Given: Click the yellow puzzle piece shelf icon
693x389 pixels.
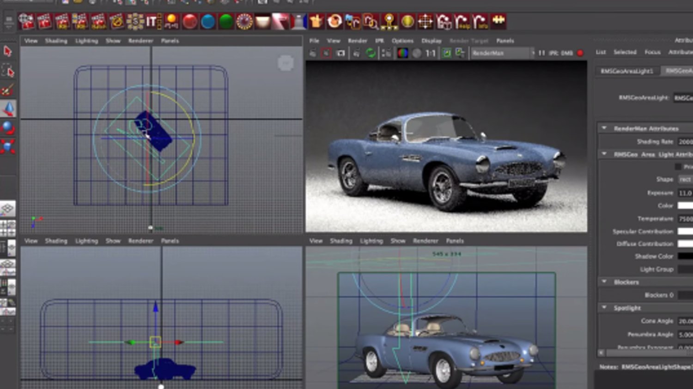Looking at the screenshot, I should [x=498, y=21].
